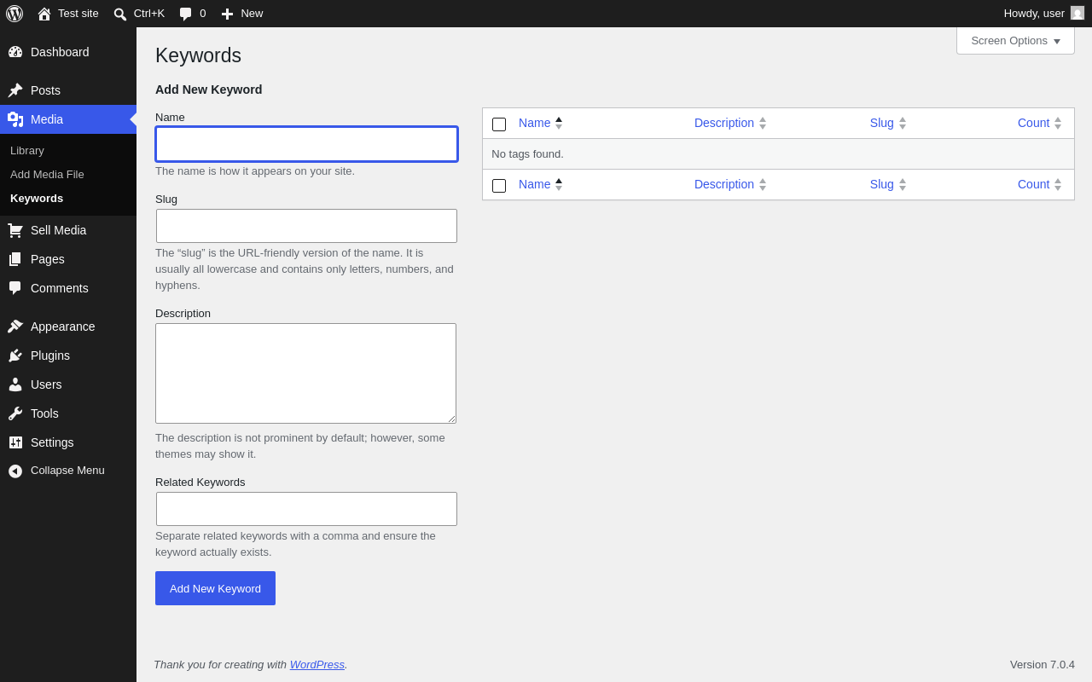Toggle sort arrows beside footer Name column
Image resolution: width=1092 pixels, height=682 pixels.
coord(559,184)
